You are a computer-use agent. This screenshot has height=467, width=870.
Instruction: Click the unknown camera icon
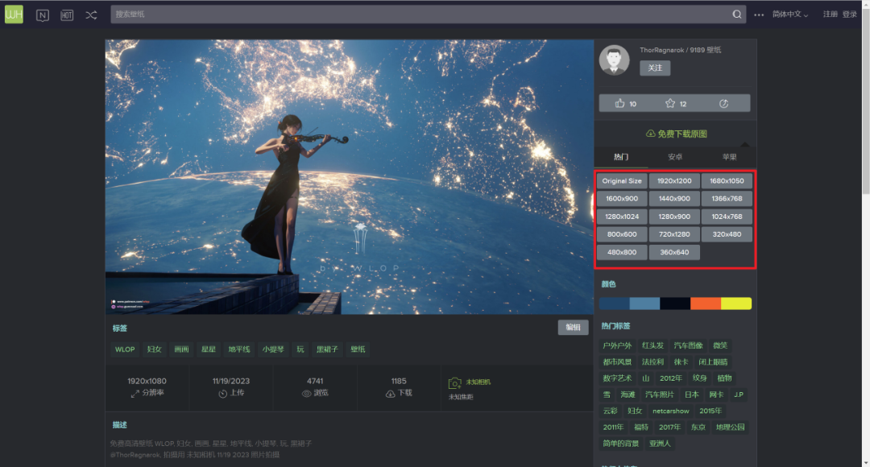454,382
